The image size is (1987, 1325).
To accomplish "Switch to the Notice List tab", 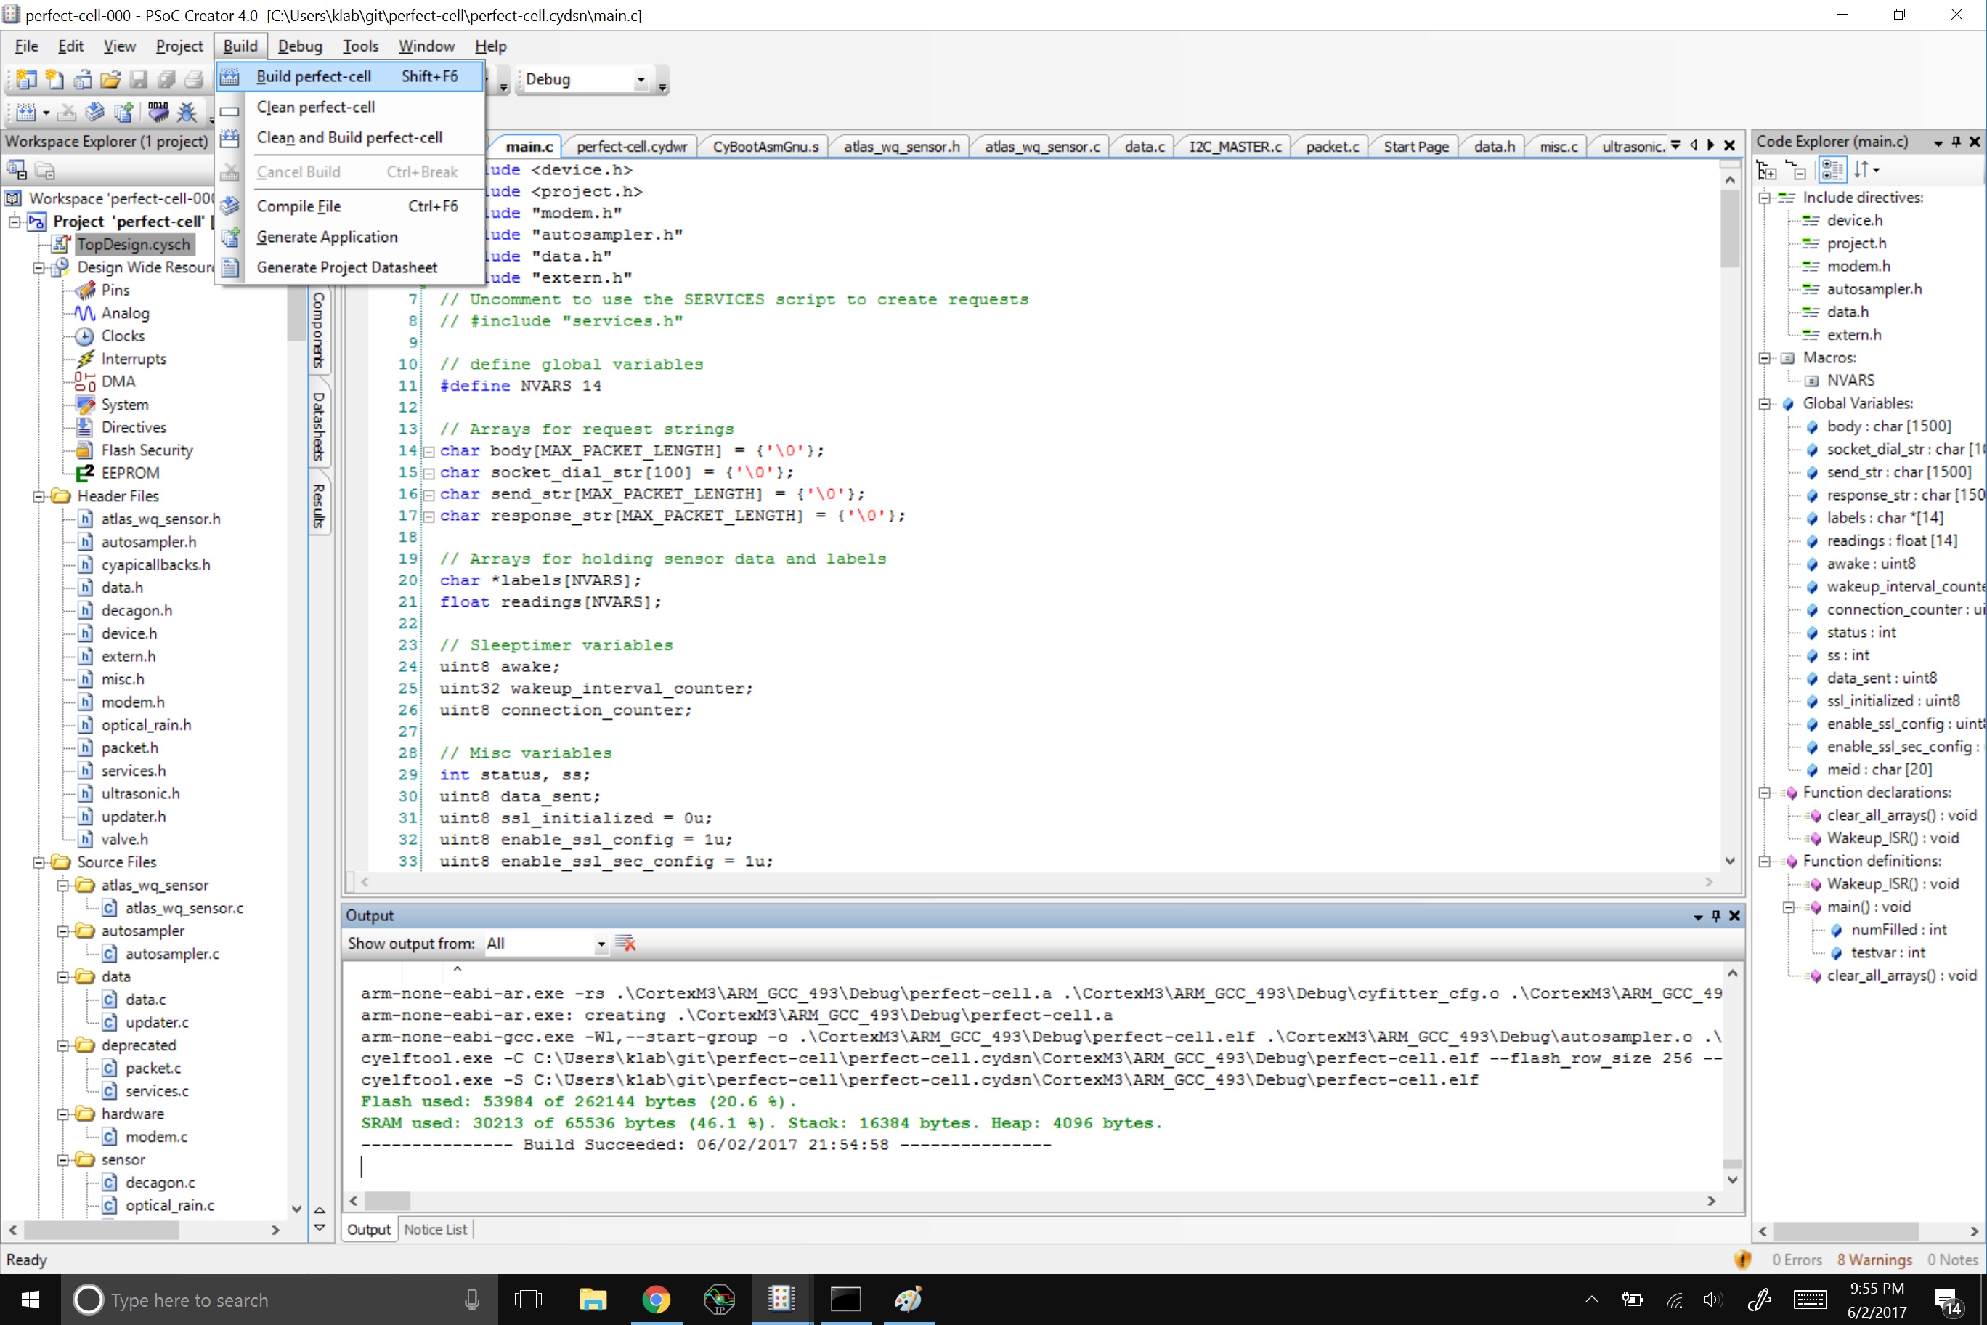I will click(x=435, y=1230).
